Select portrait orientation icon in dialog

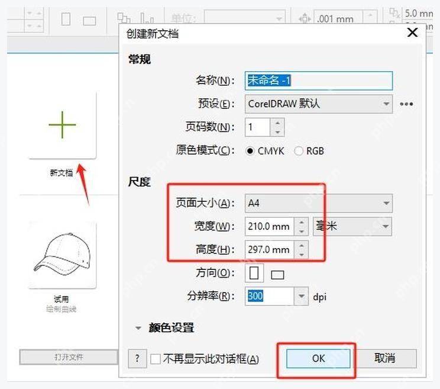254,273
